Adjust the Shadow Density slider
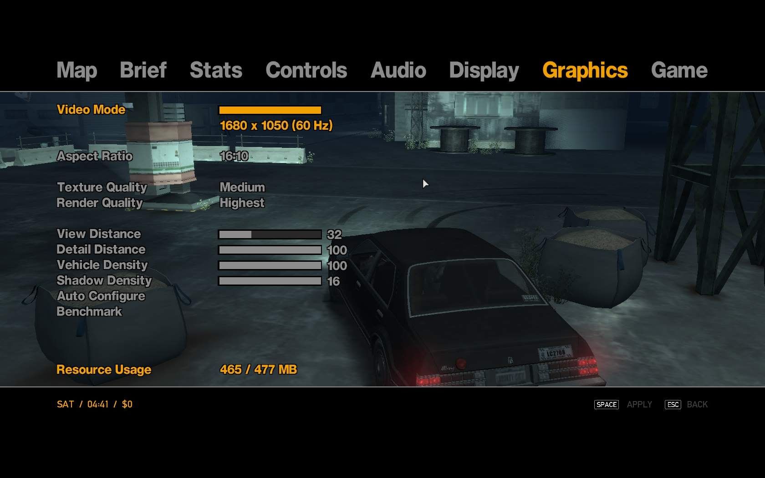 coord(270,281)
